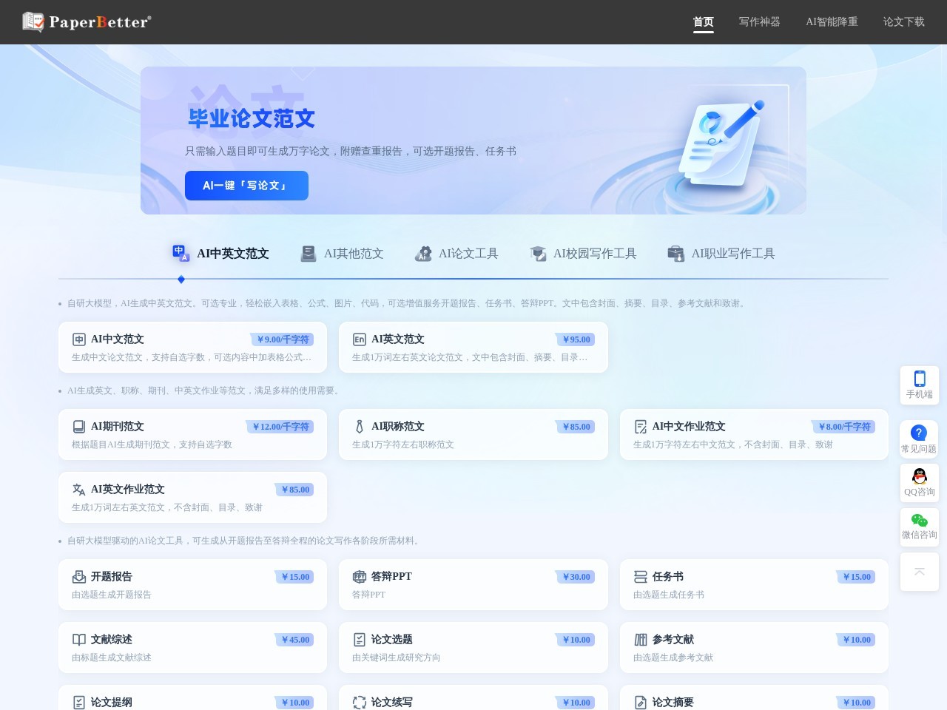Open the 论文下载 navigation link
947x710 pixels.
click(903, 22)
